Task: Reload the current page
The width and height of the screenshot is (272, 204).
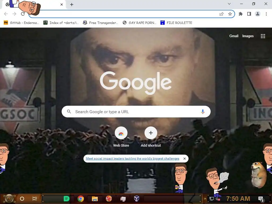Action: (x=23, y=14)
